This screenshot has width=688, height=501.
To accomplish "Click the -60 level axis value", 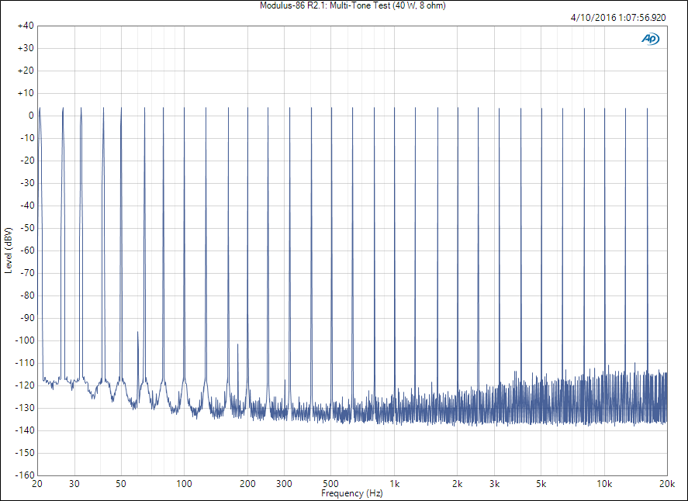I will pos(27,250).
